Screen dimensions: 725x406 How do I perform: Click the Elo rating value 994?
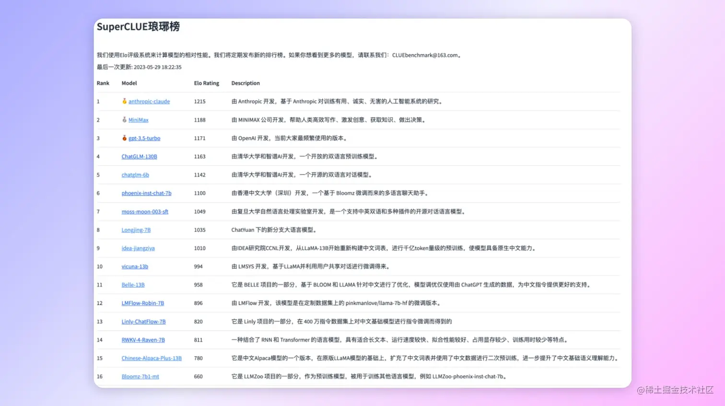[x=199, y=267]
